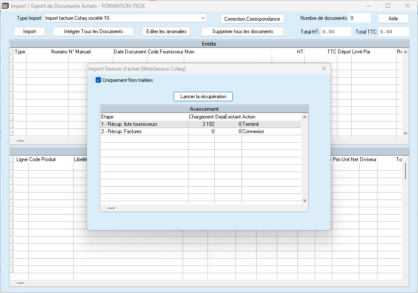Click the N° Manuel column header

[x=91, y=52]
